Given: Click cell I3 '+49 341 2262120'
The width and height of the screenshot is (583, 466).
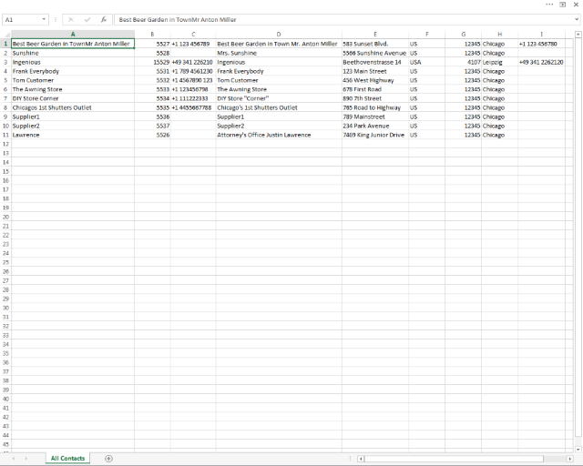Looking at the screenshot, I should (x=542, y=62).
